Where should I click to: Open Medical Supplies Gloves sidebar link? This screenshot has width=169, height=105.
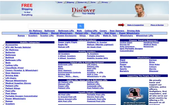click(x=18, y=83)
